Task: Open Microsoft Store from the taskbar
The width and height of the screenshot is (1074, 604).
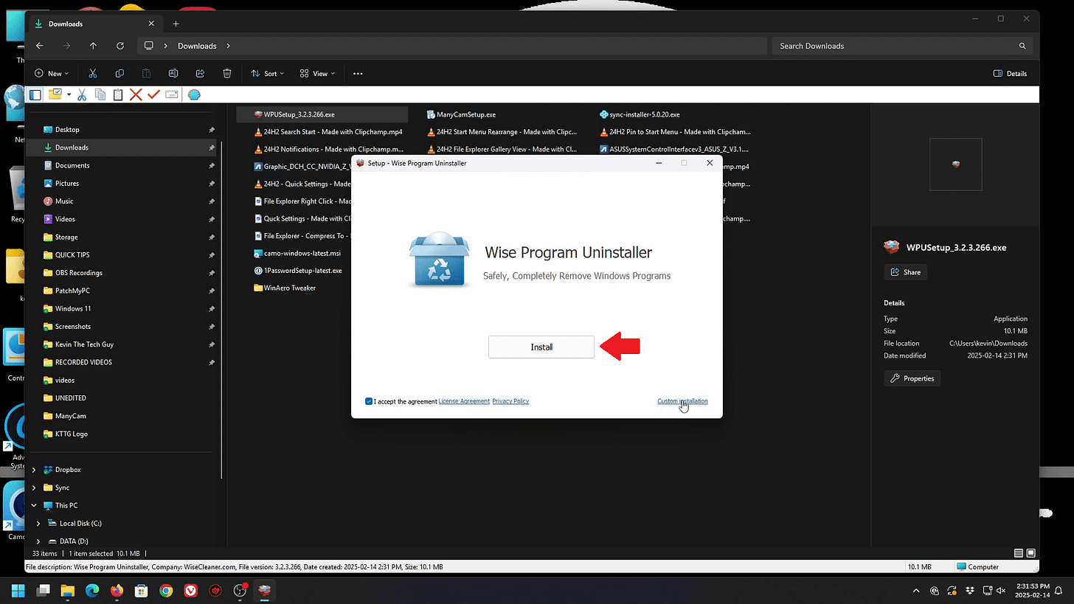Action: (x=142, y=590)
